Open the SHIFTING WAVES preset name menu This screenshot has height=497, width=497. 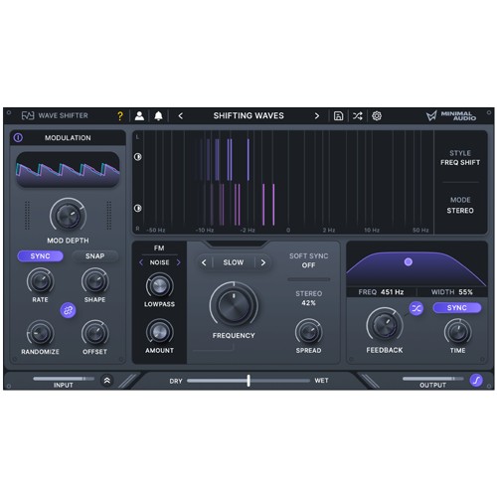(248, 115)
